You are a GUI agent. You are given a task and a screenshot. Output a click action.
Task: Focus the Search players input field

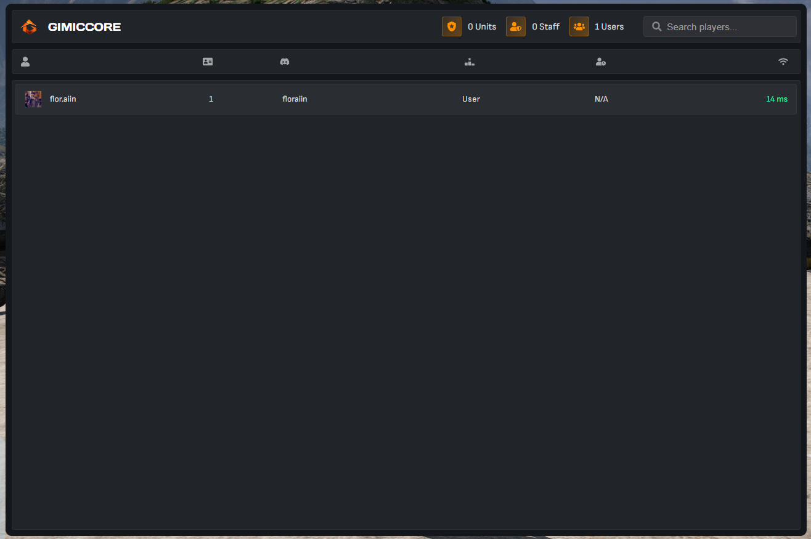click(720, 26)
